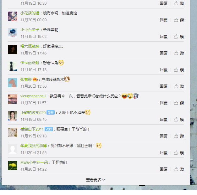Like 小敏的微笑520's comment

179,120
